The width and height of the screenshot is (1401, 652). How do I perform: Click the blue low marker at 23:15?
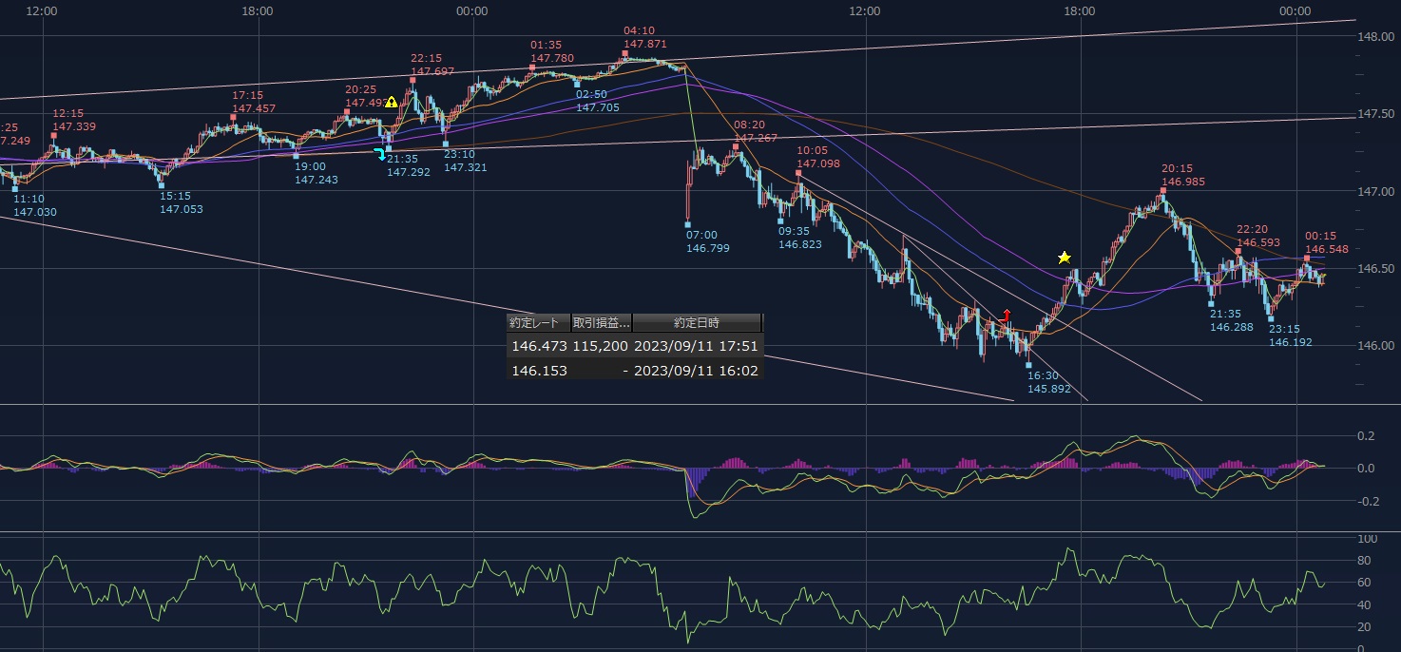point(1271,318)
